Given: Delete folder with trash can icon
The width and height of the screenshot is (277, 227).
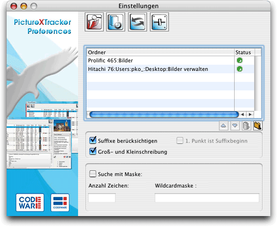Looking at the screenshot, I should [x=246, y=126].
